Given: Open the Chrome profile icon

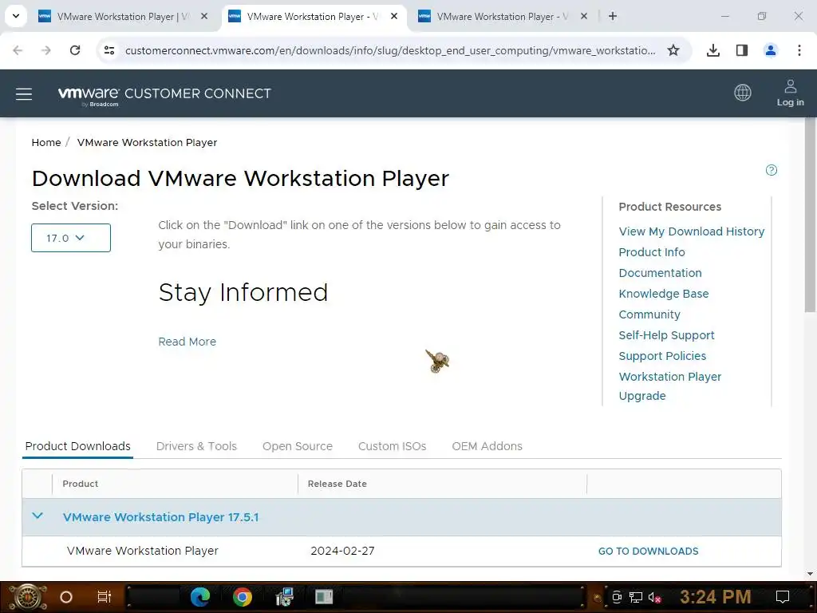Looking at the screenshot, I should (771, 50).
